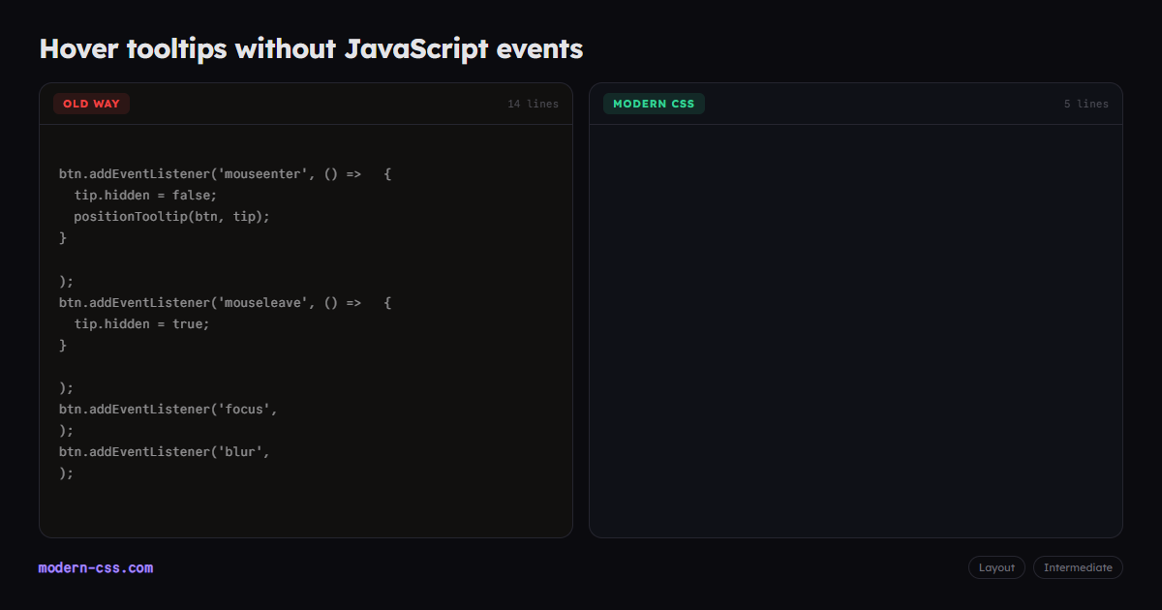1162x610 pixels.
Task: Click the final closing parenthesis after blur line
Action: (67, 473)
